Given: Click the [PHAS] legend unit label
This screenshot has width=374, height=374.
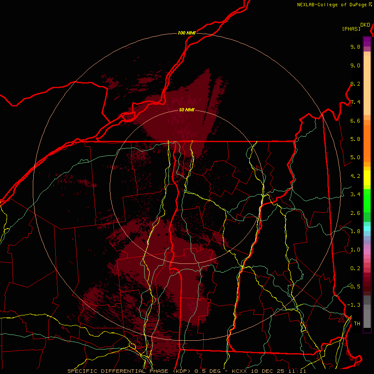Looking at the screenshot, I should pyautogui.click(x=351, y=29).
